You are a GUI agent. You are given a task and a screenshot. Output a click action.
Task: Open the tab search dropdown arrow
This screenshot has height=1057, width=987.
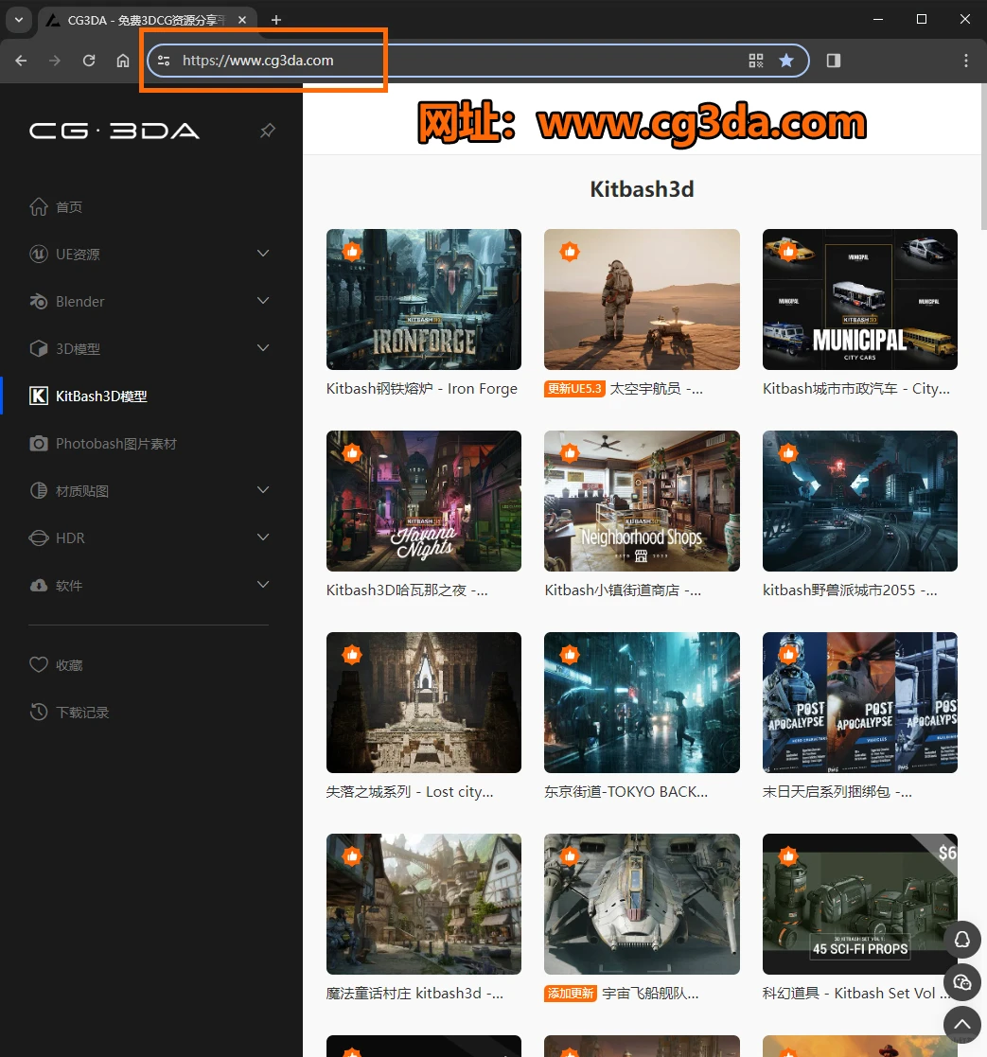19,20
